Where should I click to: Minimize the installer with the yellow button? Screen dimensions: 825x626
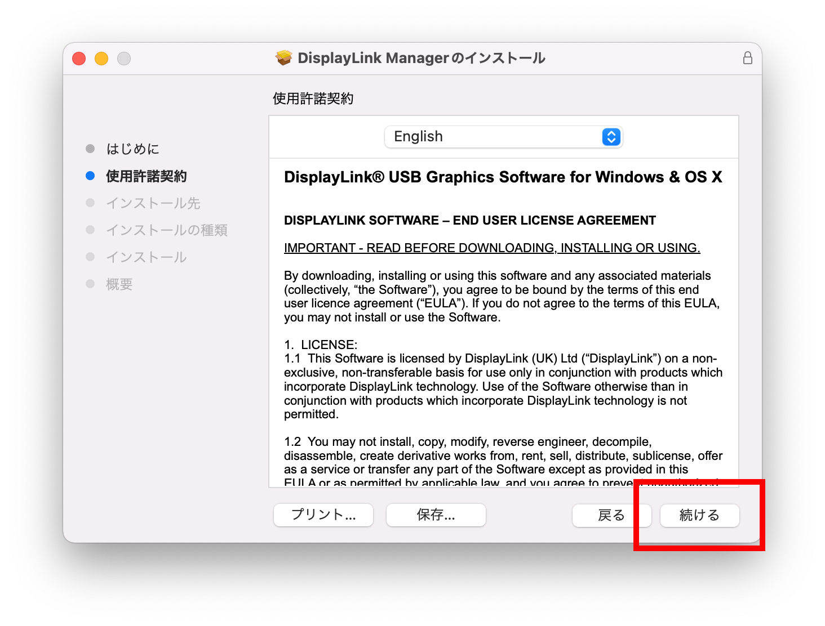(x=101, y=59)
